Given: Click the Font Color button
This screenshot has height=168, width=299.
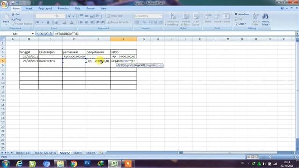Looking at the screenshot, I should (71, 22).
